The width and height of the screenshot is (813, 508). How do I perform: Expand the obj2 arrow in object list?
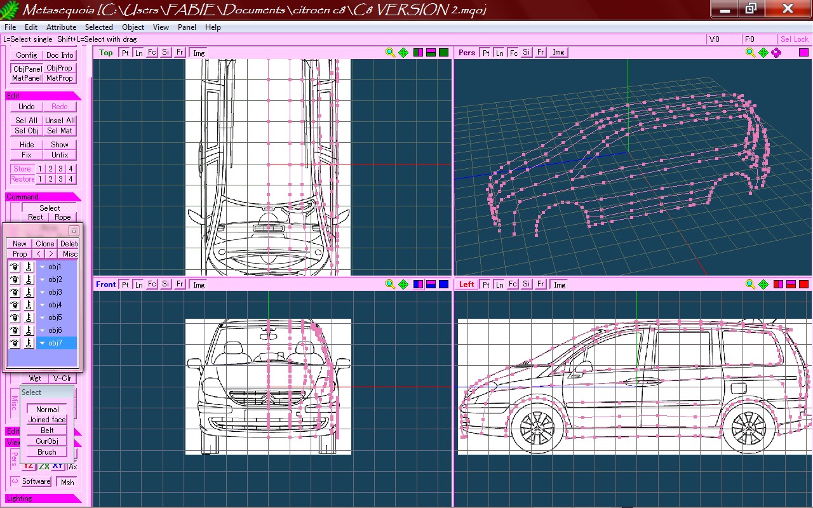43,279
